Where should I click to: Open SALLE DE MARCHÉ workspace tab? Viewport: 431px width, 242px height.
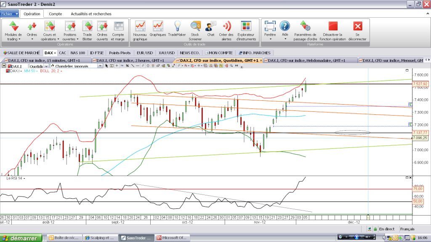click(21, 53)
